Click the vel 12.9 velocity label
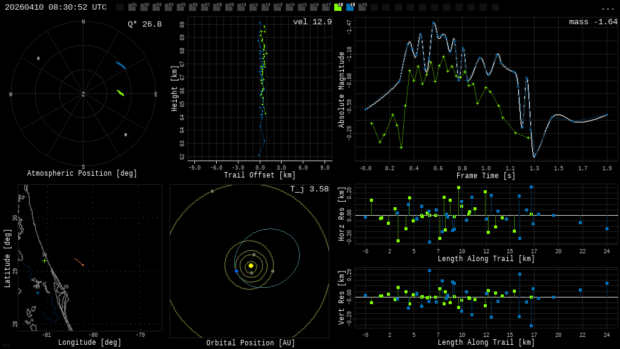This screenshot has height=349, width=620. 312,22
